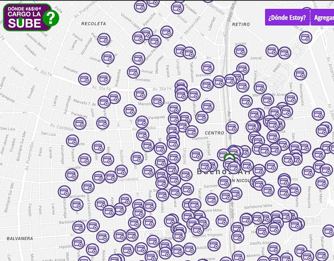The image size is (334, 261).
Task: Open SUBE marker just above the Viamonte label
Action: [x=192, y=131]
